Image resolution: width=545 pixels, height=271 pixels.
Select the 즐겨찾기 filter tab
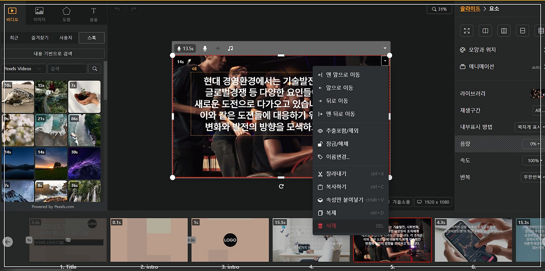pos(40,38)
